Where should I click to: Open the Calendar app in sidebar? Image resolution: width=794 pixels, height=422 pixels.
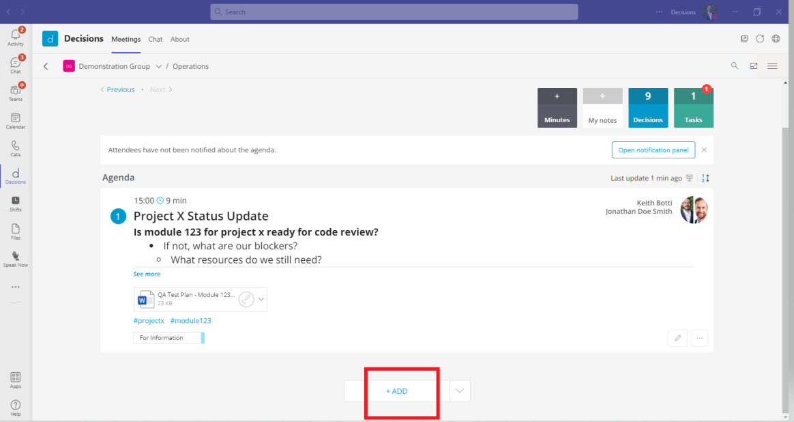click(15, 121)
